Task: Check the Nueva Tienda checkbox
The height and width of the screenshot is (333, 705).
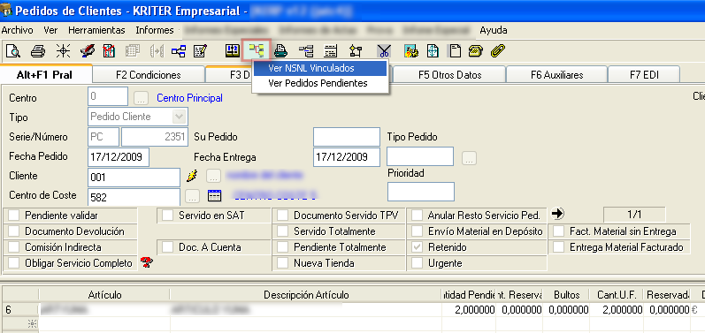Action: 282,263
